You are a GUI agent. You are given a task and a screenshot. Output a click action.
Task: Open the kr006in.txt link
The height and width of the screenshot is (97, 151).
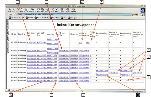point(84,65)
